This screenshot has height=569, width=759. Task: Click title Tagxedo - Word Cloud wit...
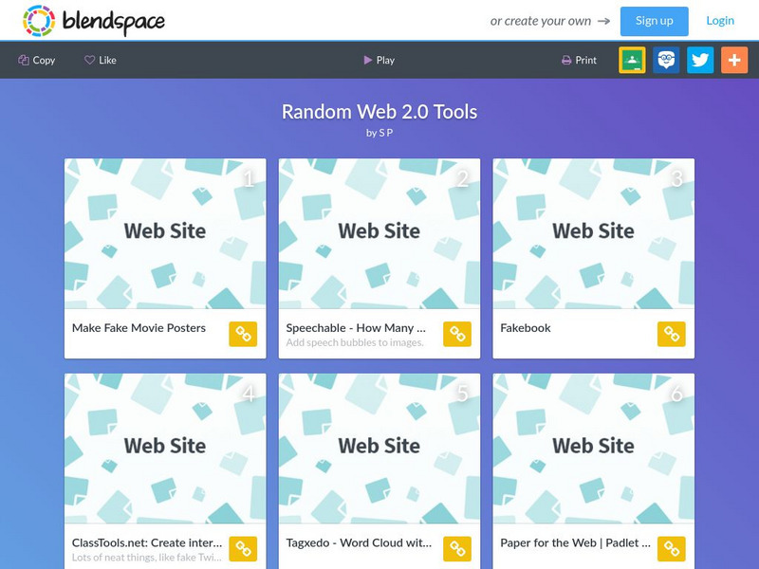click(359, 542)
